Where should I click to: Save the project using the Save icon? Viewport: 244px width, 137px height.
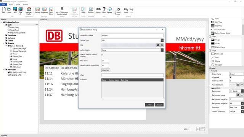15,9
